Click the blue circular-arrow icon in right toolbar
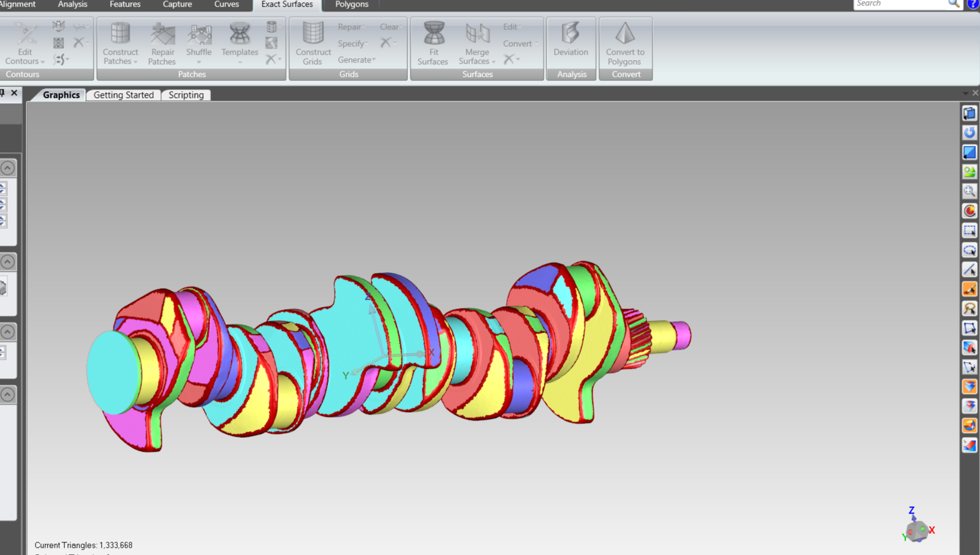This screenshot has height=555, width=980. (x=969, y=133)
